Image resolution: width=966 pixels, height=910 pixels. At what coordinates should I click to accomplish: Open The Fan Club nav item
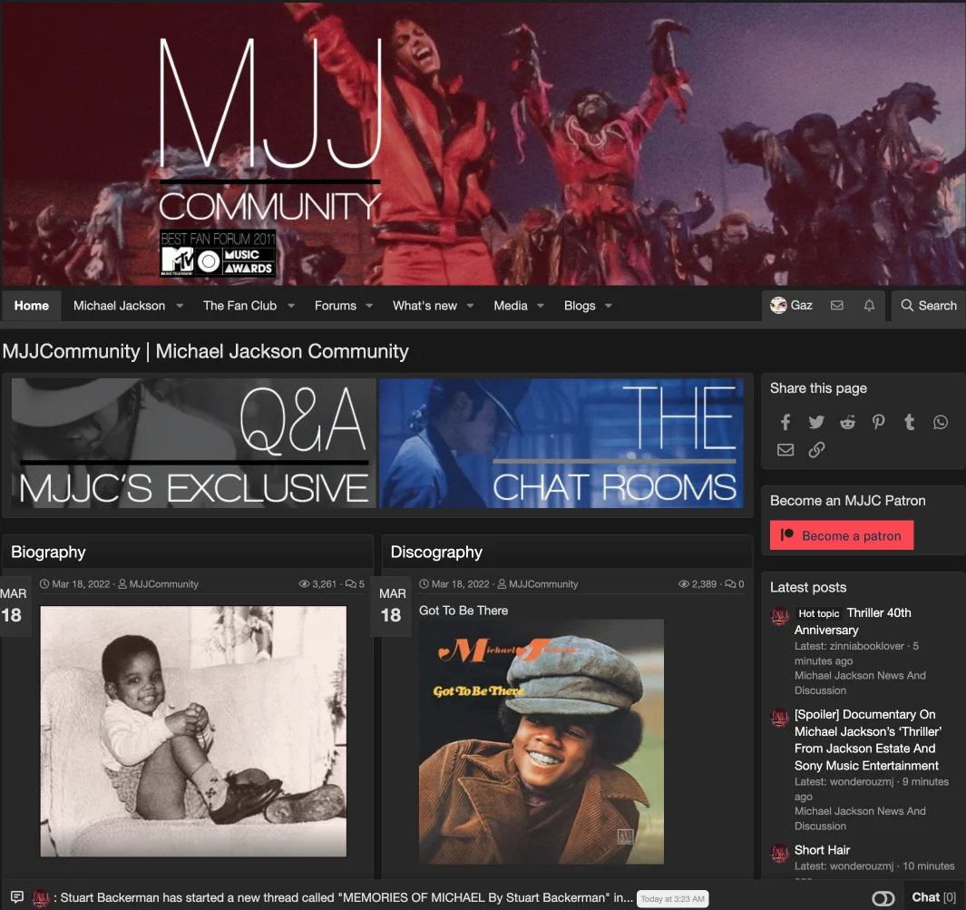[x=239, y=306]
